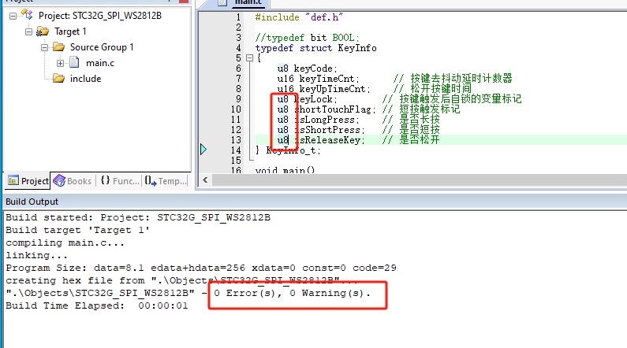Select Project: STC32G_SPI_WS2812B root label

coord(100,16)
